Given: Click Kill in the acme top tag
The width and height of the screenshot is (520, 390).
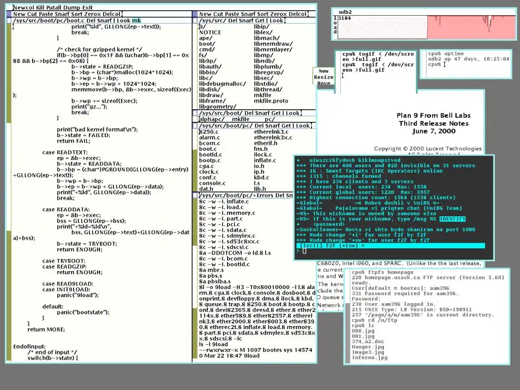Looking at the screenshot, I should [x=40, y=7].
